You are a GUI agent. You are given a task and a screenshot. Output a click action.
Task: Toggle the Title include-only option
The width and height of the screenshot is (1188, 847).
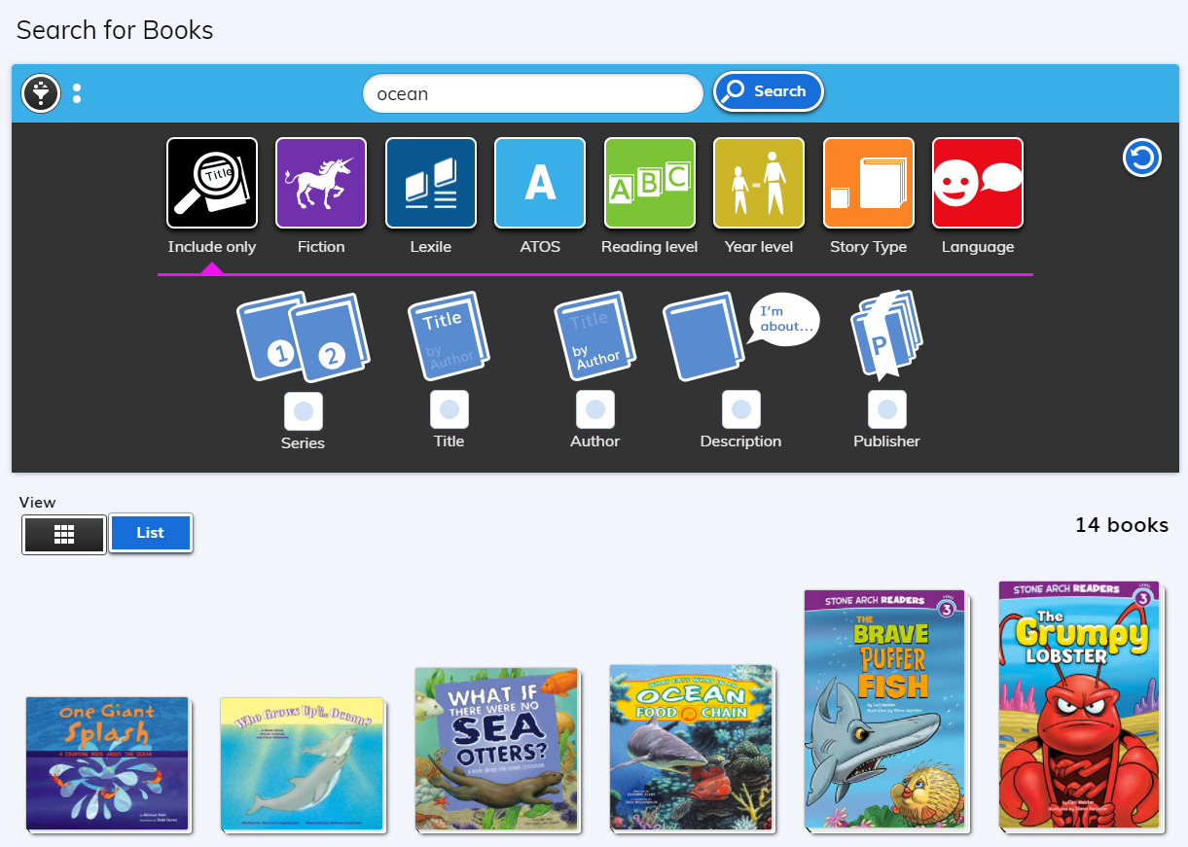click(x=450, y=409)
